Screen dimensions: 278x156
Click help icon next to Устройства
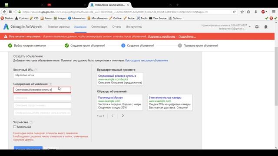click(x=31, y=122)
